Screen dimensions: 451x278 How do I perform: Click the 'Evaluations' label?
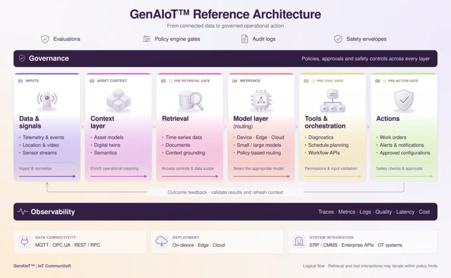[67, 39]
